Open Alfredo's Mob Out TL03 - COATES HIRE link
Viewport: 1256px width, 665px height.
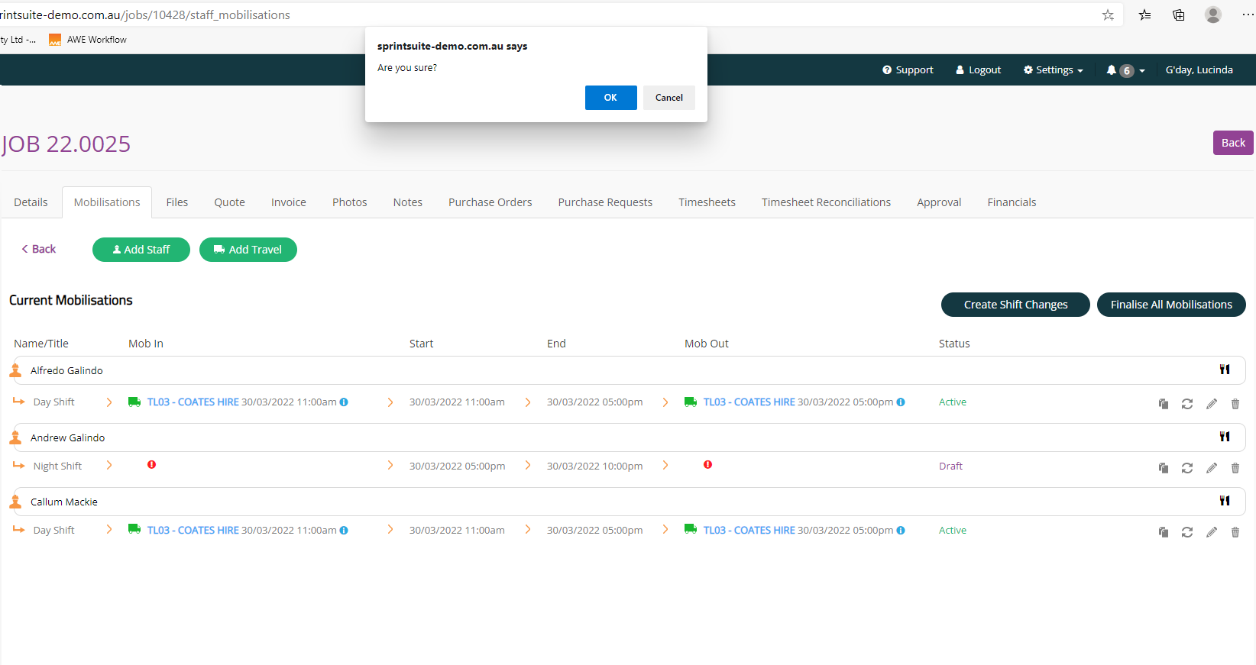coord(749,402)
